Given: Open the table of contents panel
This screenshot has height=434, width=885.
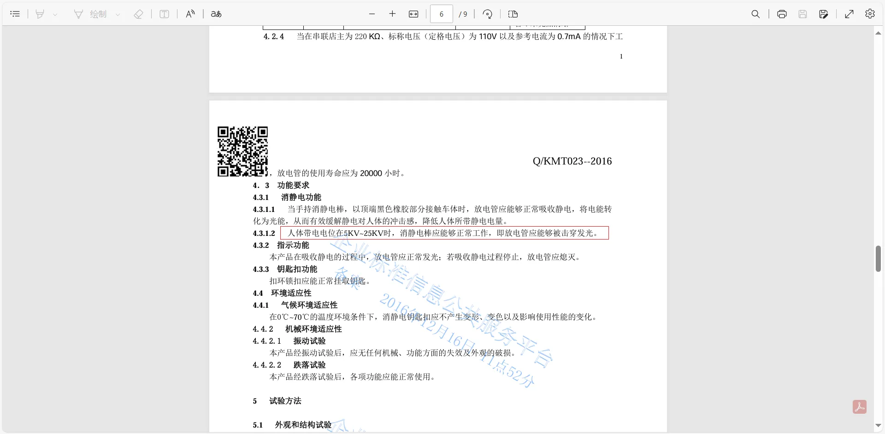Looking at the screenshot, I should pos(15,14).
